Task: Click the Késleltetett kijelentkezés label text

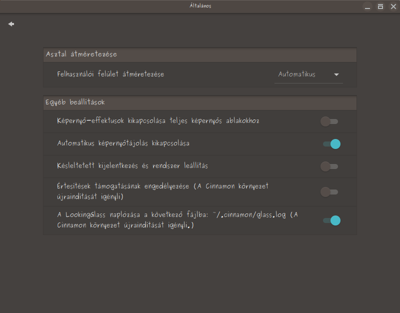Action: click(x=132, y=165)
